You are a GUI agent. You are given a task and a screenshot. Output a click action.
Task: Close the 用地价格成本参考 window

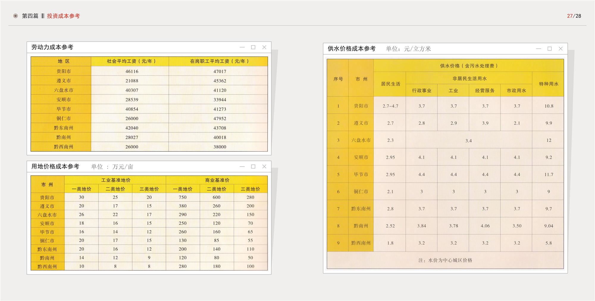click(x=264, y=167)
